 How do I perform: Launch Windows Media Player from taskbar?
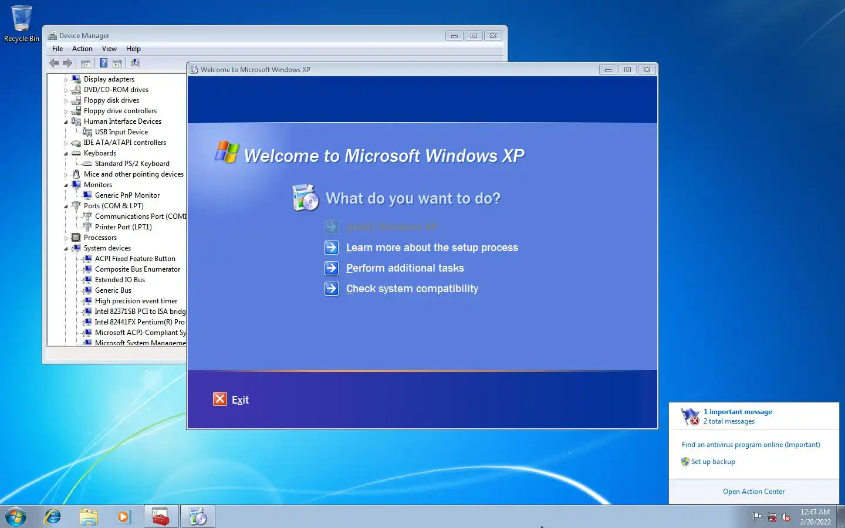pos(123,516)
